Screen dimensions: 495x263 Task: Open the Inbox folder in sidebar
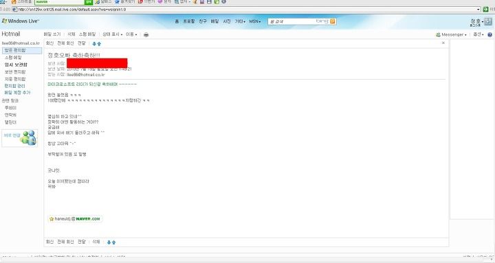[x=22, y=50]
